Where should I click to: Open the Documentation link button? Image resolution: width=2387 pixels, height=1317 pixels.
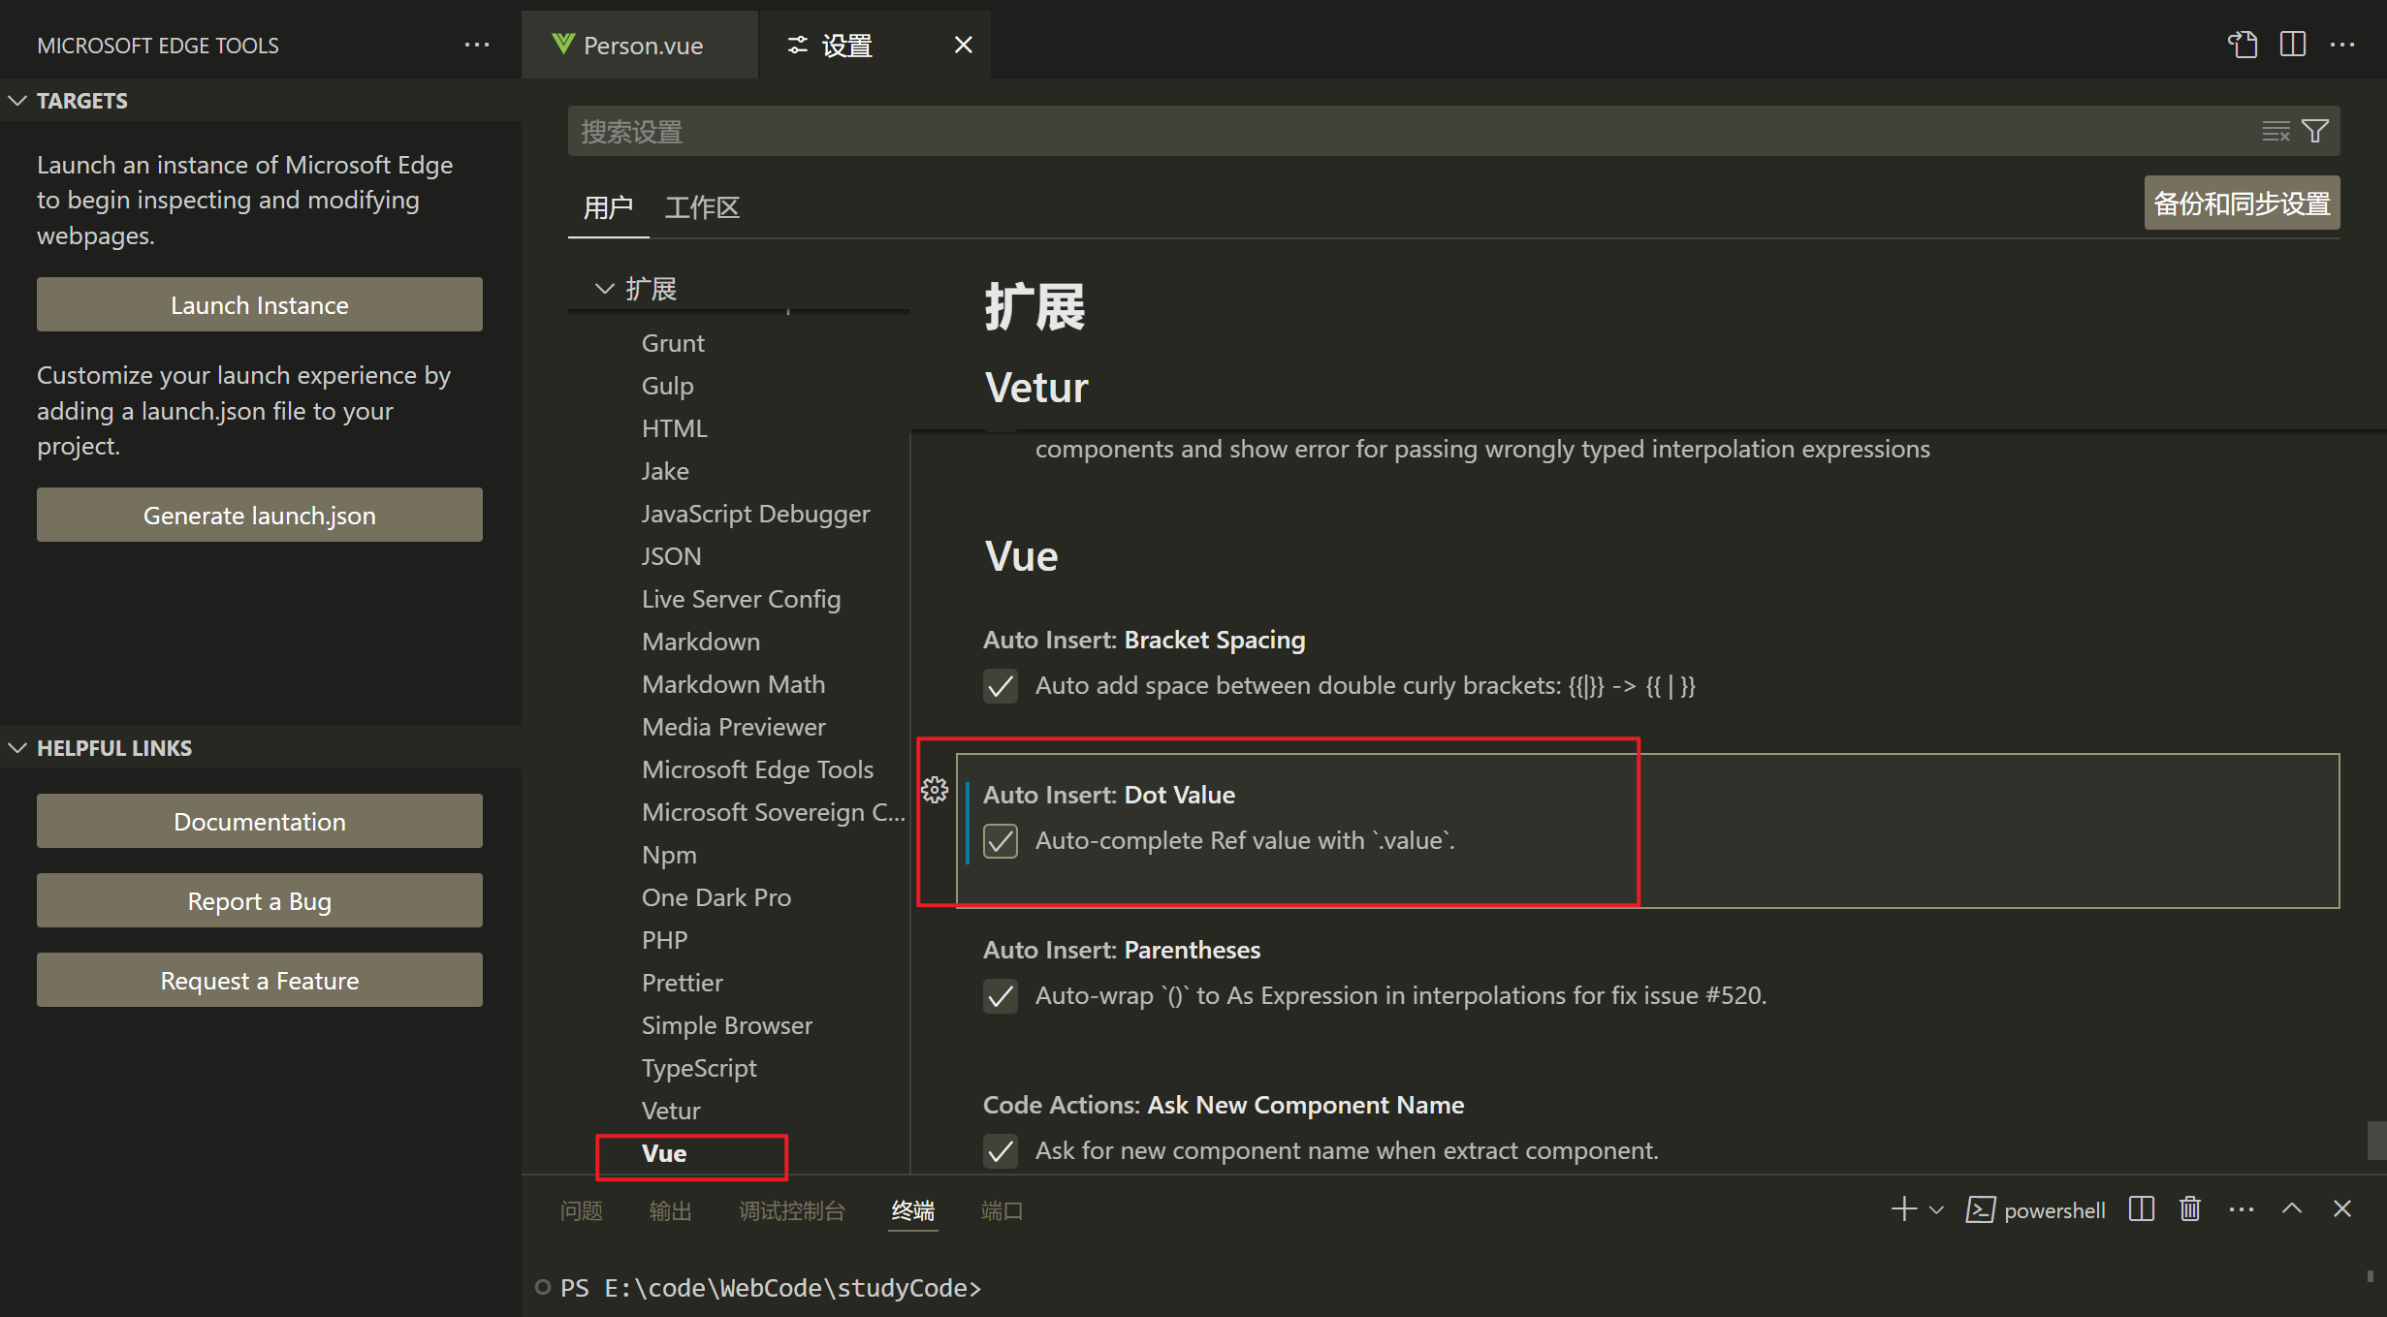(260, 821)
